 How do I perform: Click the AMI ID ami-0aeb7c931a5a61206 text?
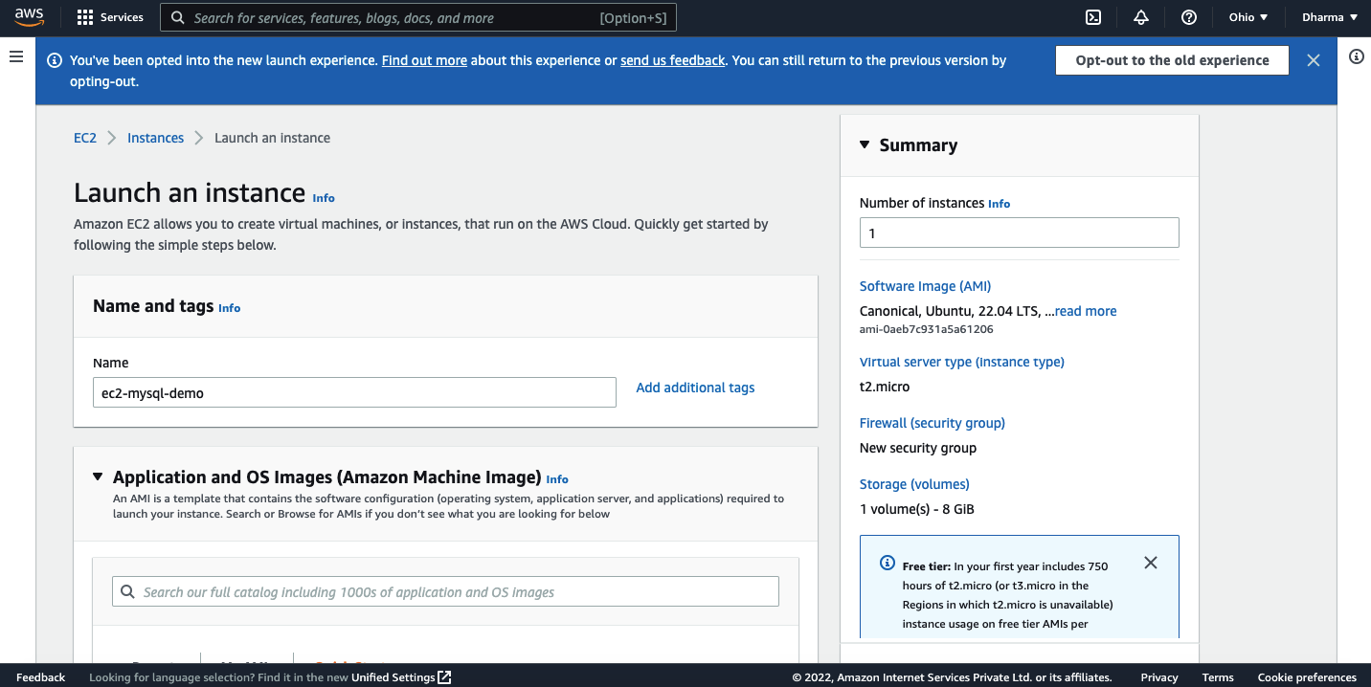(927, 329)
